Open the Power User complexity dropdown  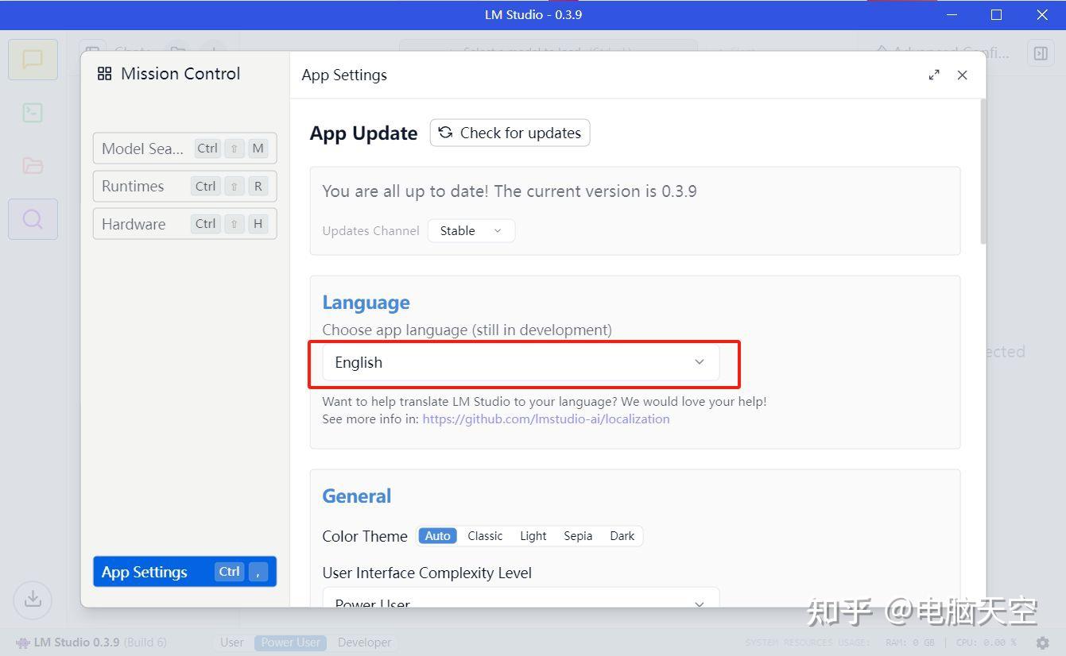[x=521, y=597]
